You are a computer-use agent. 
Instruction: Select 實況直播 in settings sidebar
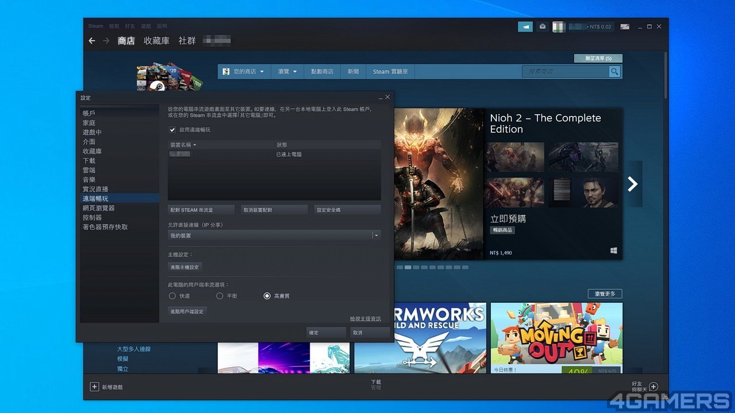(x=119, y=189)
